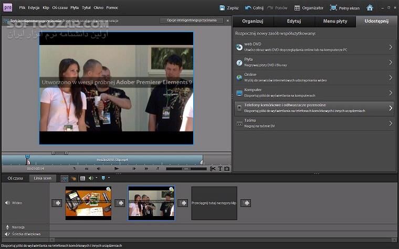Click the freeze frame camera icon

coord(227,169)
